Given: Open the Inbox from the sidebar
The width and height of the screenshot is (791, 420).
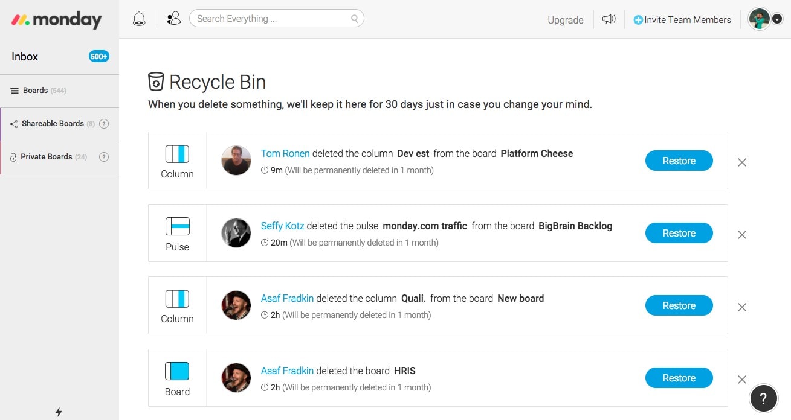Looking at the screenshot, I should 24,56.
